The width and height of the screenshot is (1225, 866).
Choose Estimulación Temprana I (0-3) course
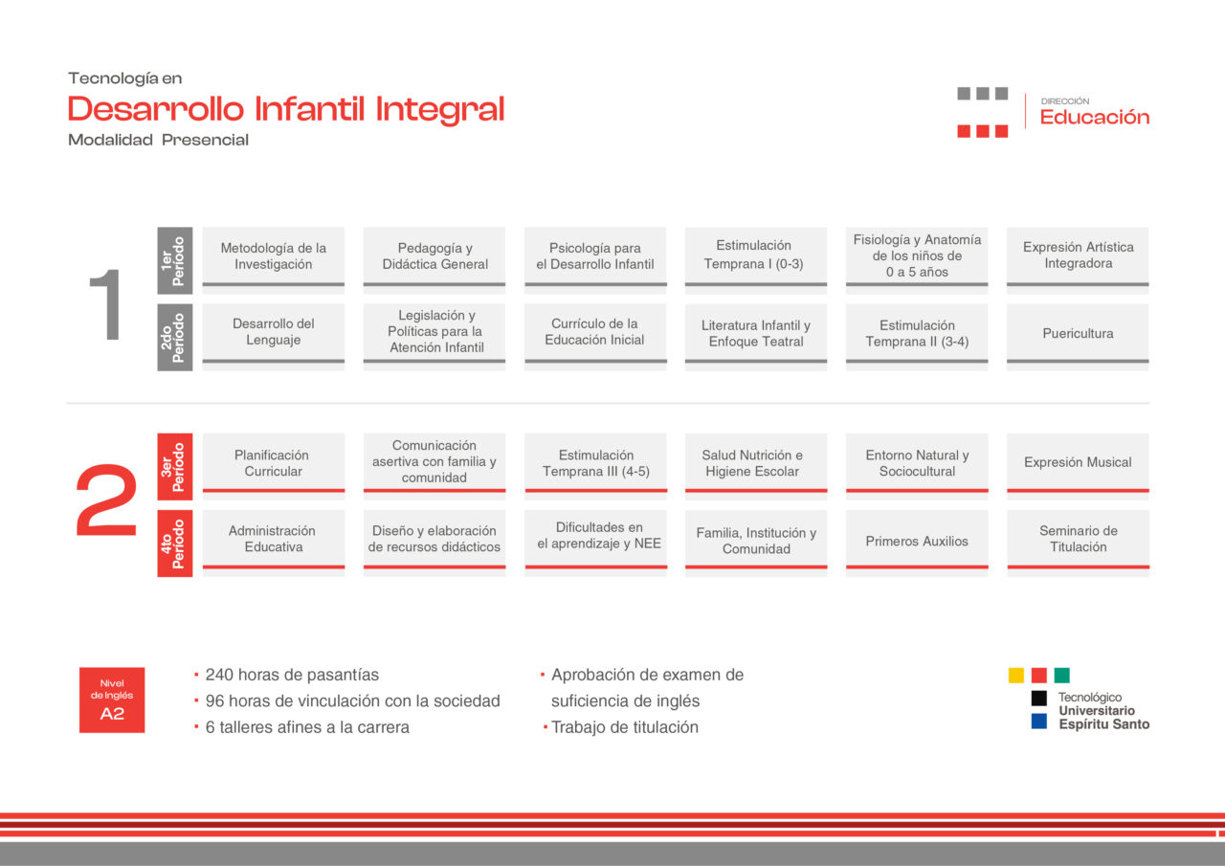click(x=755, y=255)
